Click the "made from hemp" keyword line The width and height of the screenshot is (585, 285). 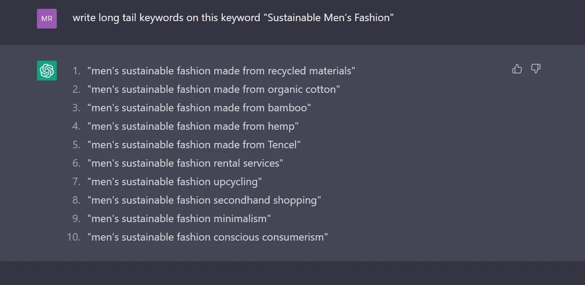(x=193, y=126)
